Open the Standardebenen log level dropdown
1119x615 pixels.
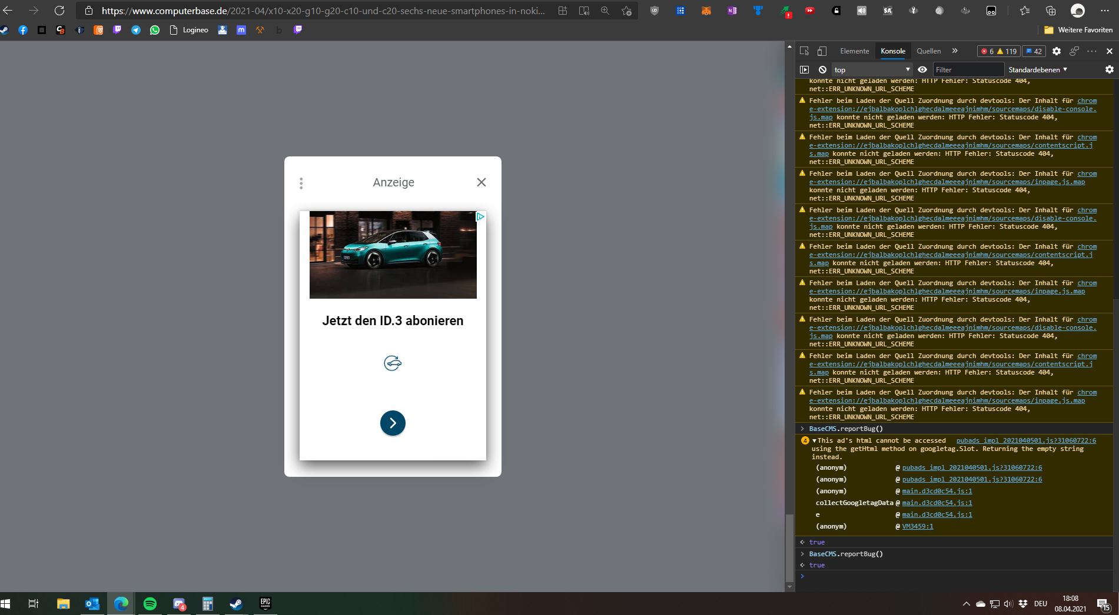1038,69
